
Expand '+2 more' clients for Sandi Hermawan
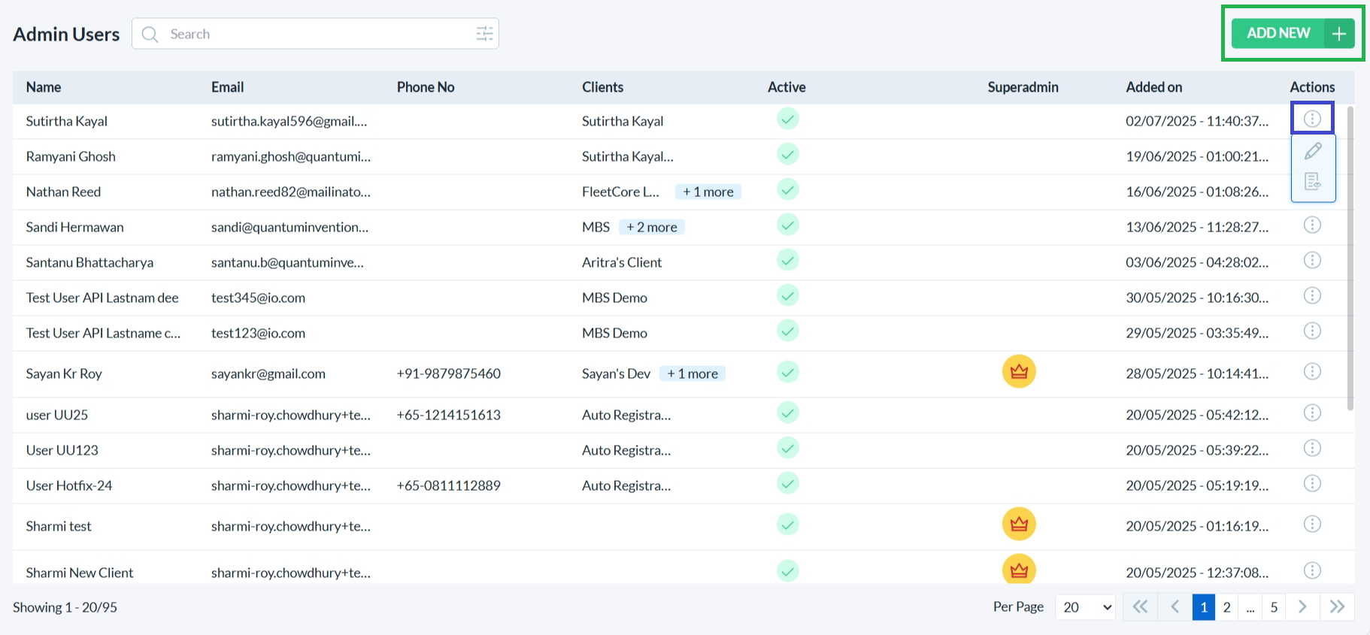point(651,227)
